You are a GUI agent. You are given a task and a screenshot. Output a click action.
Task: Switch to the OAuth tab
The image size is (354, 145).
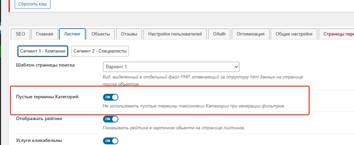click(219, 34)
